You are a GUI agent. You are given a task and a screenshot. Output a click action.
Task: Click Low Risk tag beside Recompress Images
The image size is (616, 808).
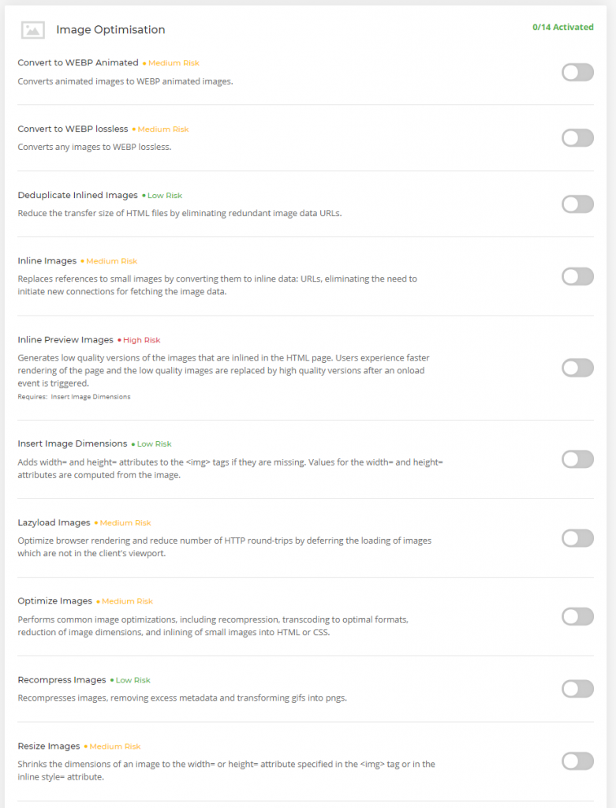pyautogui.click(x=130, y=680)
